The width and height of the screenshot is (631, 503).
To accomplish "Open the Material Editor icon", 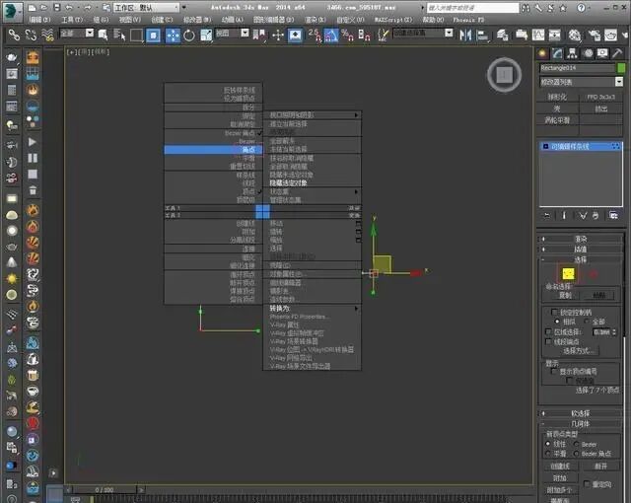I will click(574, 36).
